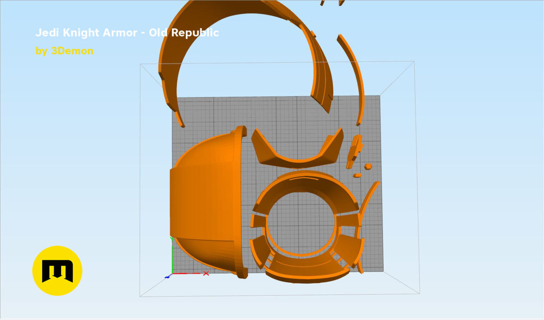This screenshot has width=544, height=320.
Task: Select the small hexagonal piece
Action: 368,166
